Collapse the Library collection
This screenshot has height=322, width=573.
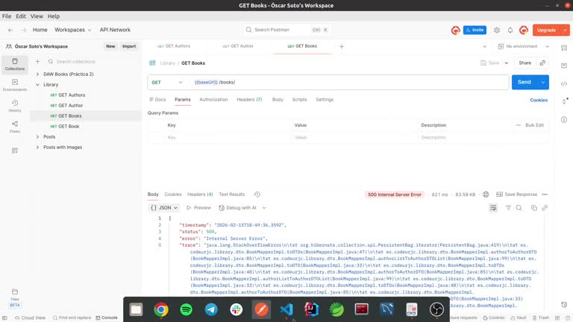pos(37,85)
